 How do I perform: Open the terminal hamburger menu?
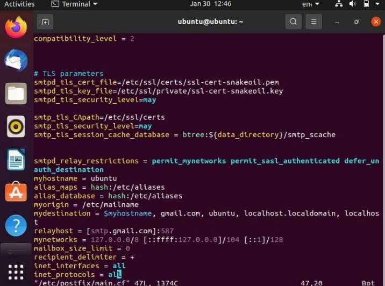coord(313,22)
